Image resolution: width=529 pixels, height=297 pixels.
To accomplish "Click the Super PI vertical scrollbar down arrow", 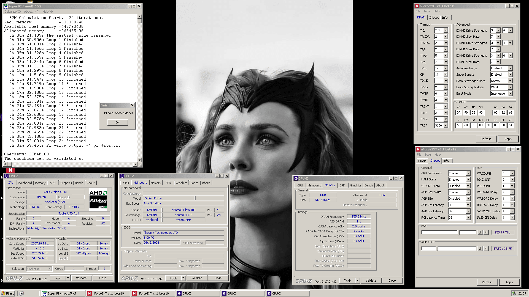I will [x=140, y=160].
